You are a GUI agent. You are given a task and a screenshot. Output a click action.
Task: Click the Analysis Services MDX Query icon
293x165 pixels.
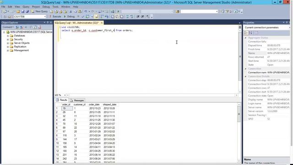pyautogui.click(x=56, y=11)
